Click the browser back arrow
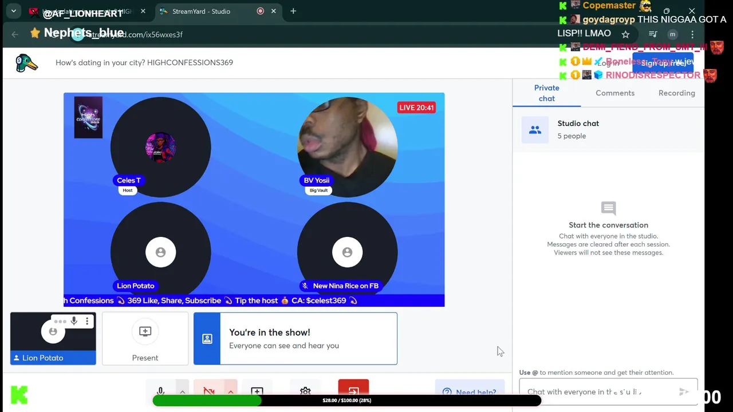 point(15,34)
